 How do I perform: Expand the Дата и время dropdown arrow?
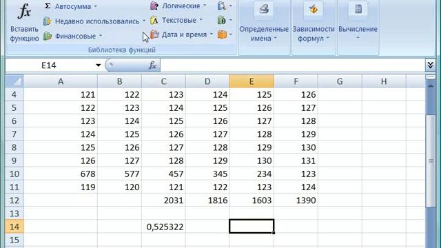point(212,34)
